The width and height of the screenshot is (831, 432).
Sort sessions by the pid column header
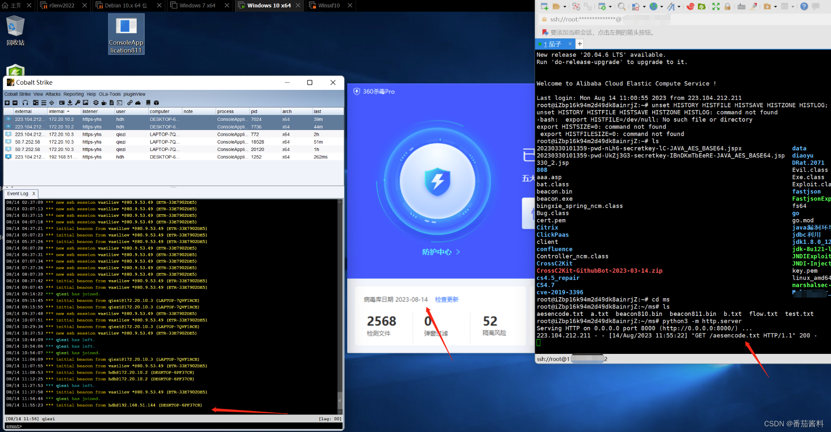click(x=265, y=111)
